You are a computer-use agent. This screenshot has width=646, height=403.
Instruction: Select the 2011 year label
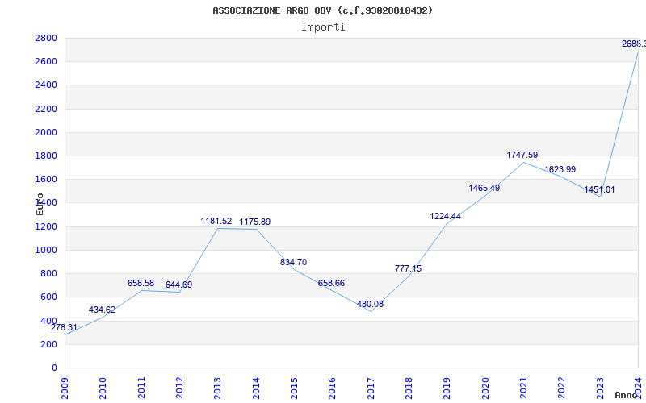pyautogui.click(x=141, y=388)
